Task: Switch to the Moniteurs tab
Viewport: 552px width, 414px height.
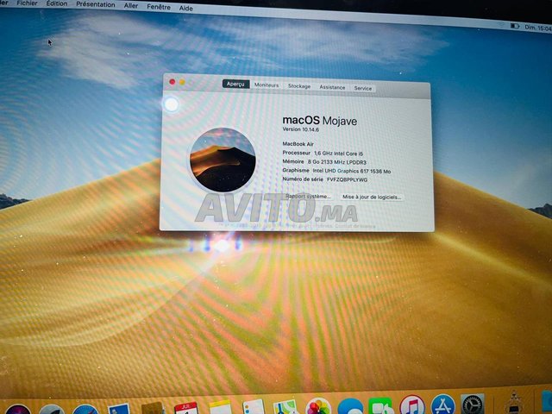Action: tap(267, 87)
